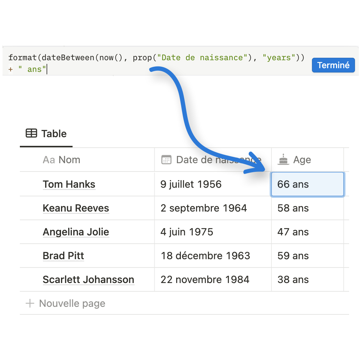Select the highlighted 66 ans cell
Screen dimensions: 361x361
[307, 184]
